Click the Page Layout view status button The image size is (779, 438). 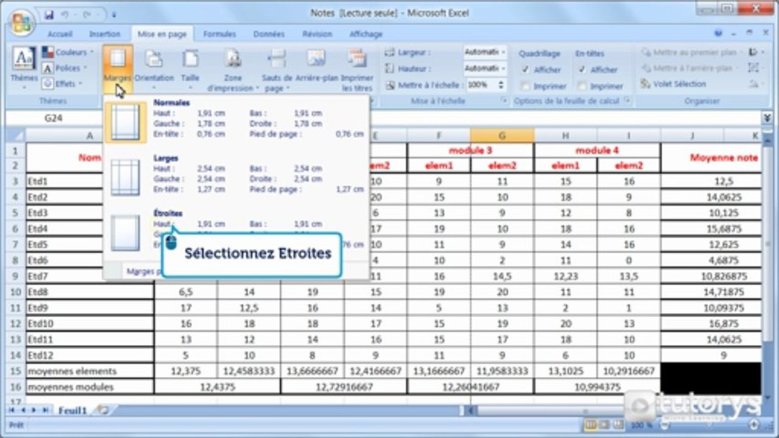pyautogui.click(x=604, y=425)
